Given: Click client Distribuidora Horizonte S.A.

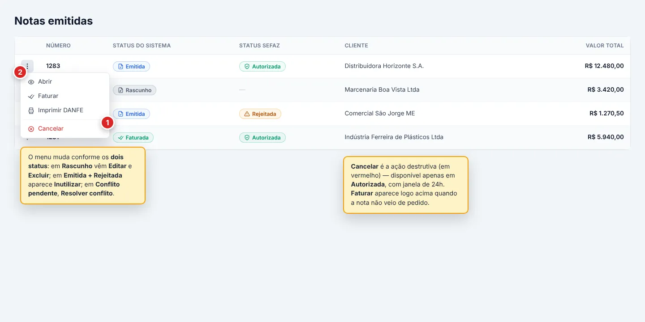Looking at the screenshot, I should 384,66.
